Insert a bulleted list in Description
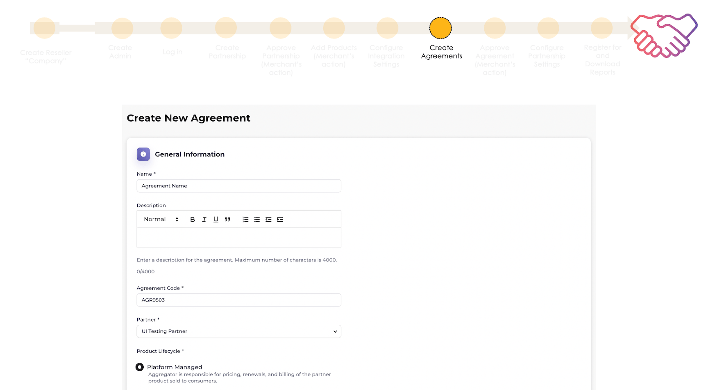Screen dimensions: 717x390 click(x=257, y=220)
